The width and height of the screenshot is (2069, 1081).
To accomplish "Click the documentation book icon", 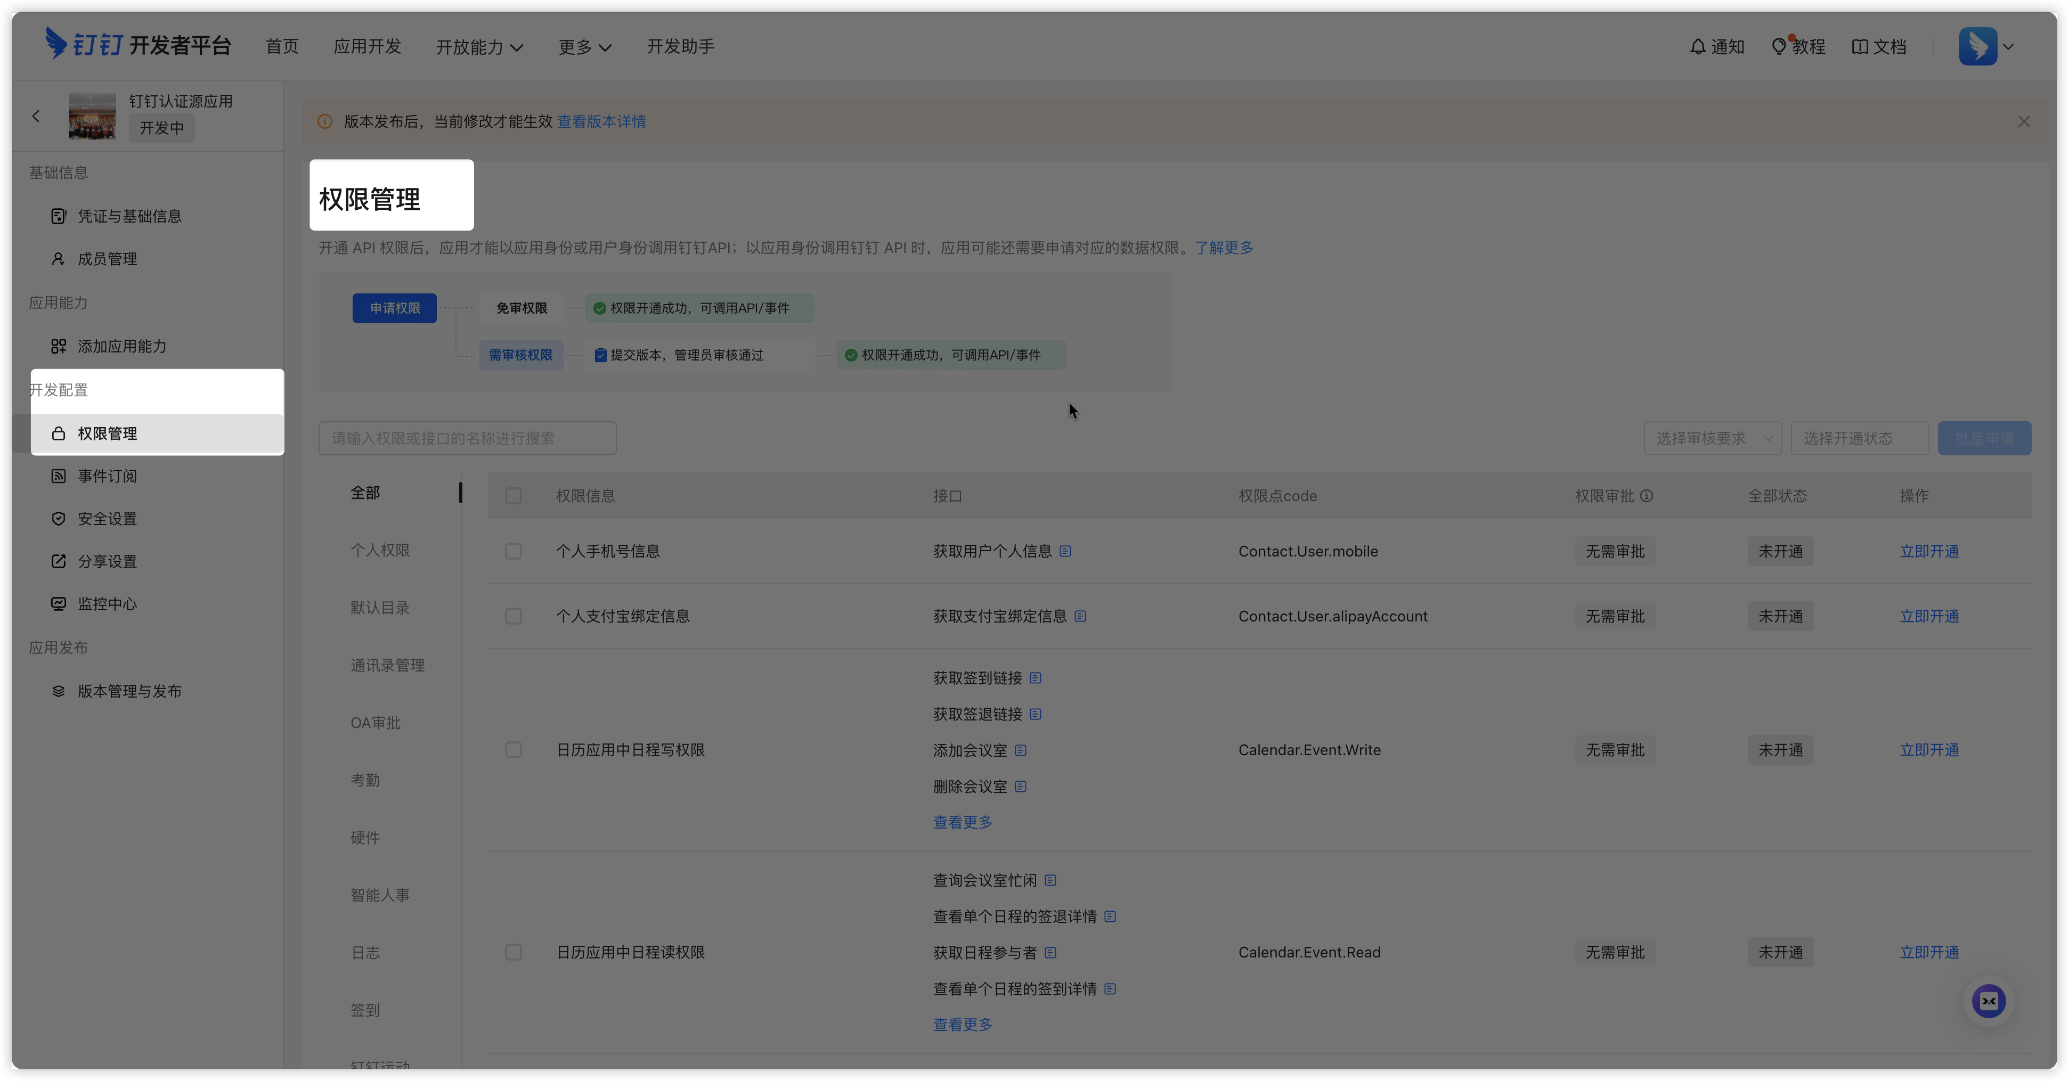I will click(x=1859, y=46).
